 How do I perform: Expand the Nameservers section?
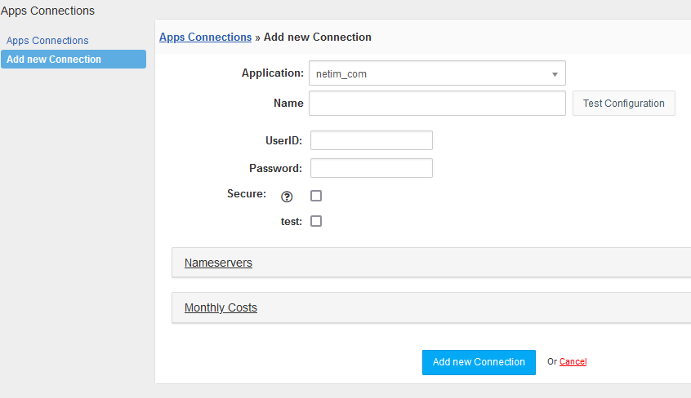pyautogui.click(x=218, y=263)
